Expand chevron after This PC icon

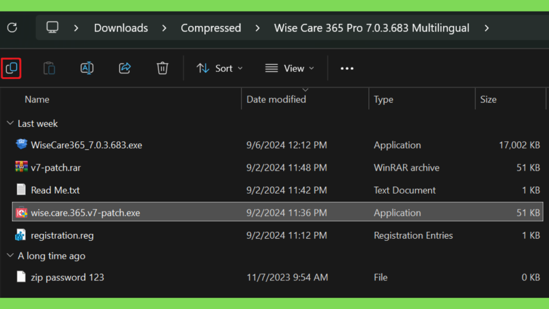[x=76, y=28]
